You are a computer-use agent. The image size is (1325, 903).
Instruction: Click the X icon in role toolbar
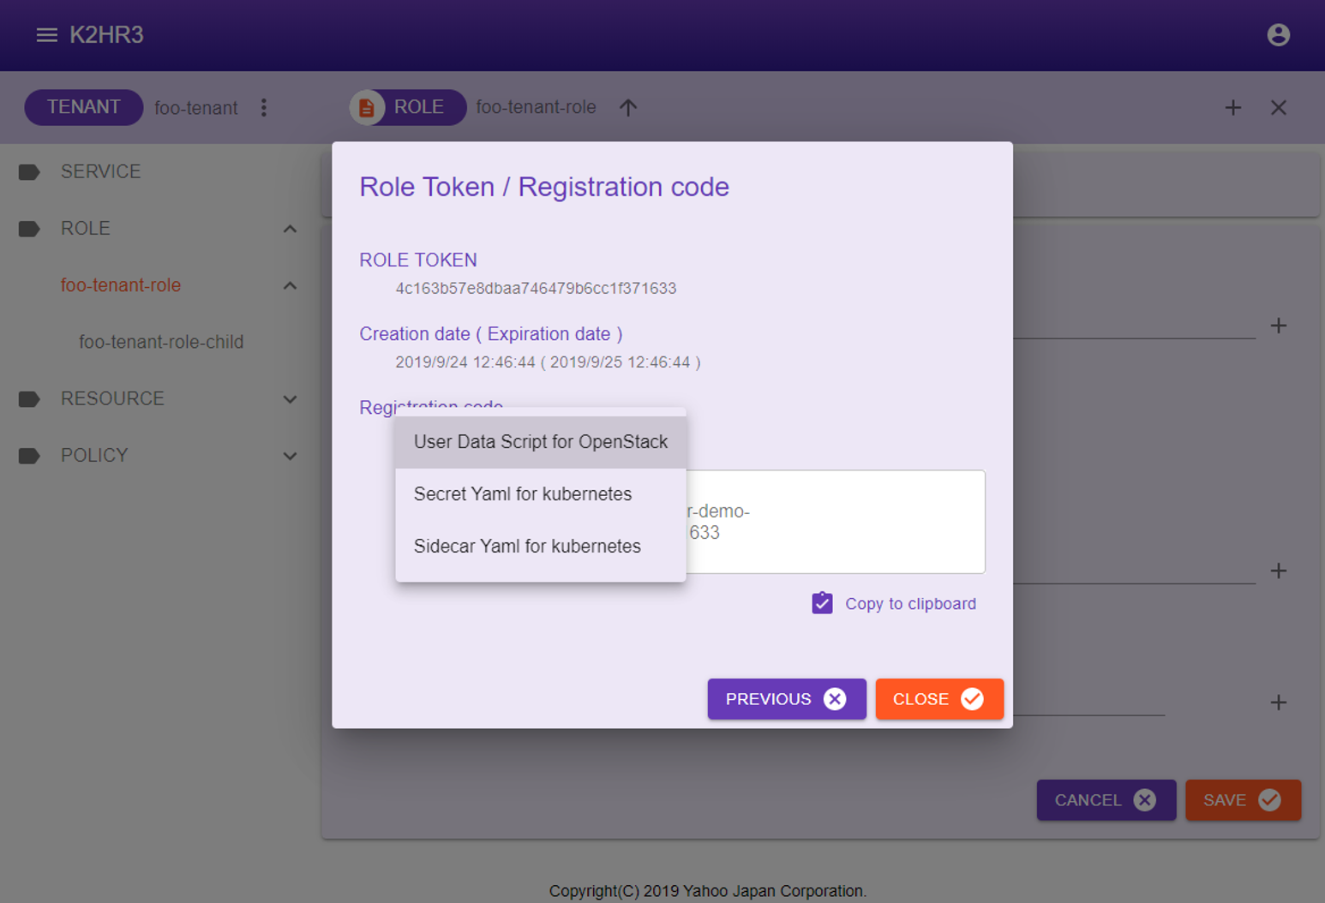tap(1278, 107)
